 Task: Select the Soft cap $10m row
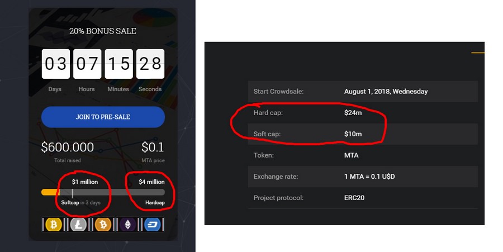point(363,134)
